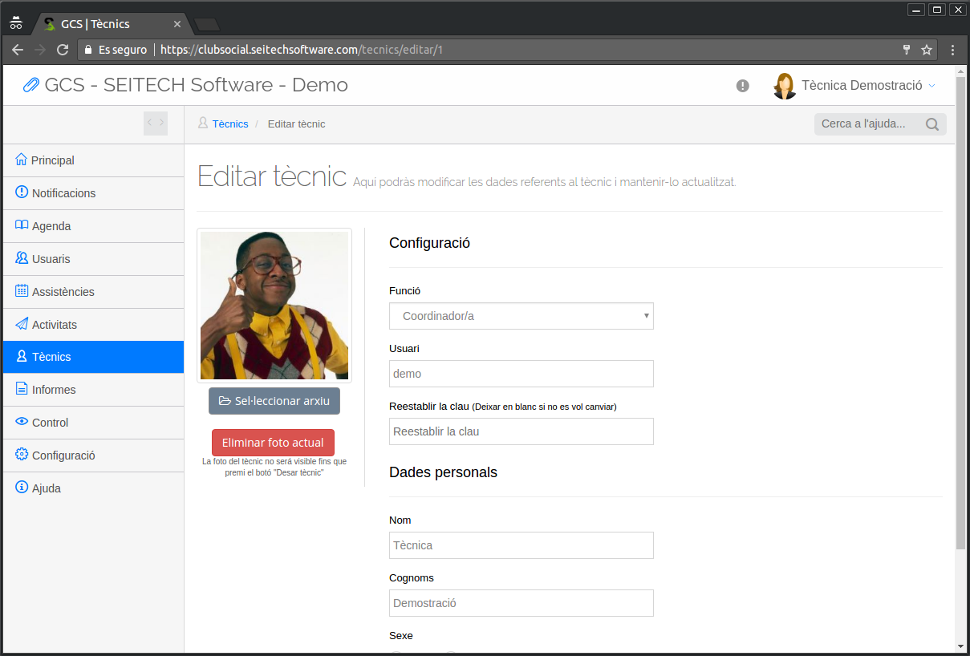This screenshot has height=656, width=970.
Task: Click the key icon in address bar
Action: tap(907, 50)
